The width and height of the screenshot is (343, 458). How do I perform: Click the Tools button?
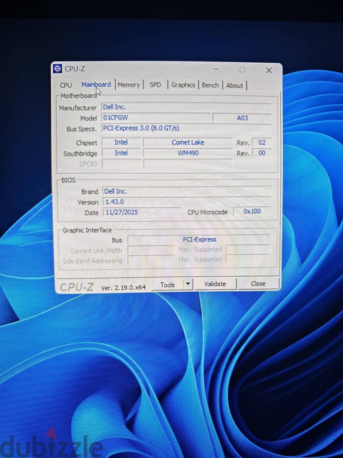click(x=167, y=284)
